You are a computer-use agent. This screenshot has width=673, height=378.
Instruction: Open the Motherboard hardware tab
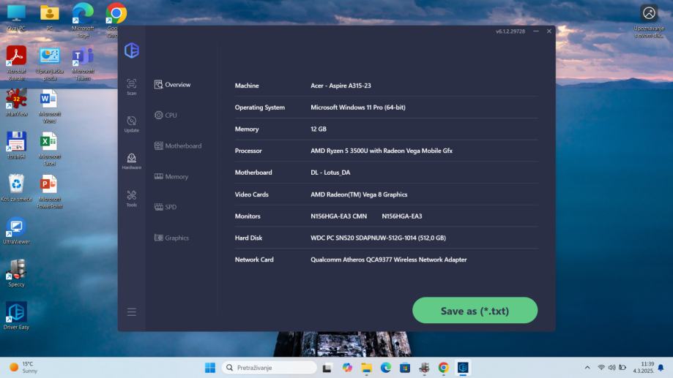(178, 145)
